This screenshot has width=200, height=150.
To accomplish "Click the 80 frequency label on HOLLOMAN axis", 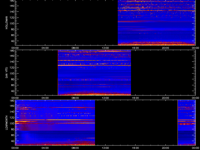I will point(13,29).
